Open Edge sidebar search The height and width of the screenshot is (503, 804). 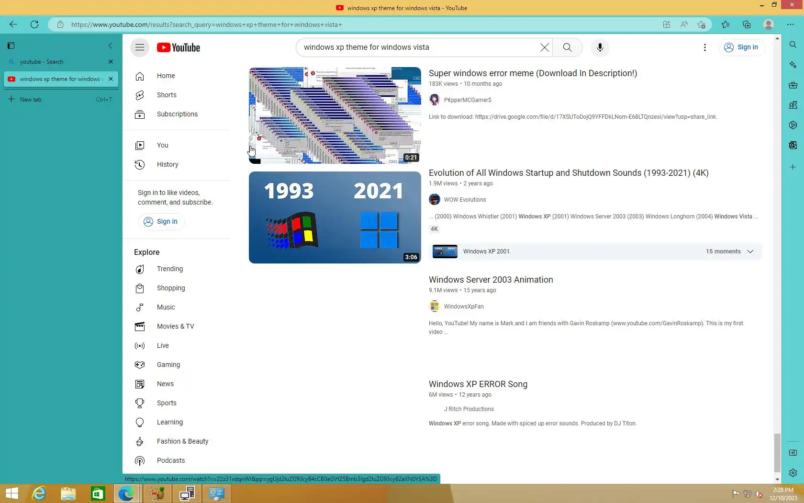click(793, 45)
